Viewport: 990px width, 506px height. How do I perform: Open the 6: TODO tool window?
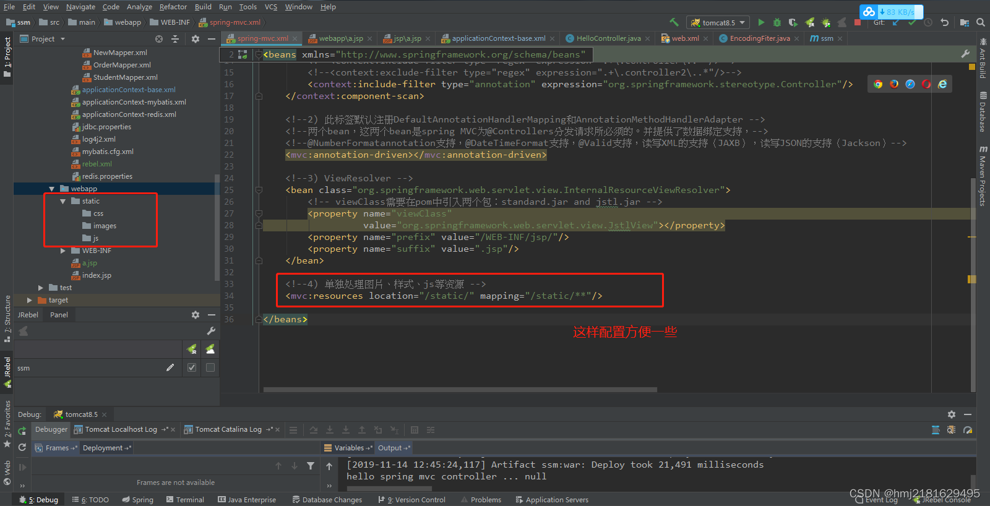tap(90, 500)
